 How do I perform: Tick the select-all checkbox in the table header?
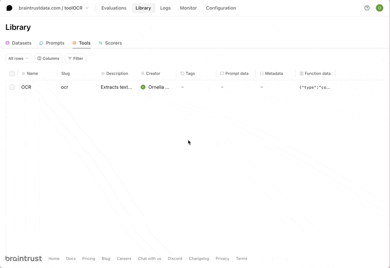[12, 74]
